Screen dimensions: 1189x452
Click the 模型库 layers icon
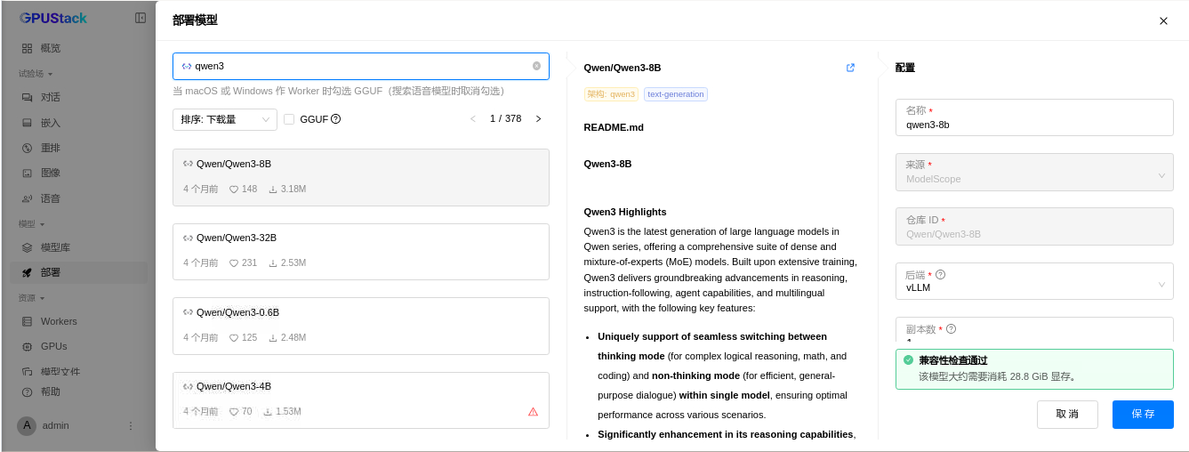coord(27,247)
